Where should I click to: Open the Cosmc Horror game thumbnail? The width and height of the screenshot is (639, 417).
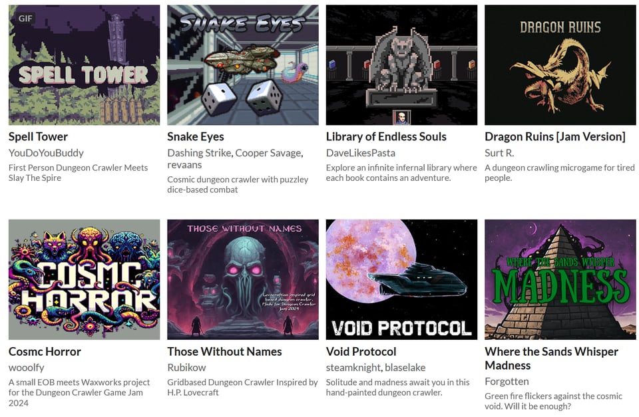[84, 279]
